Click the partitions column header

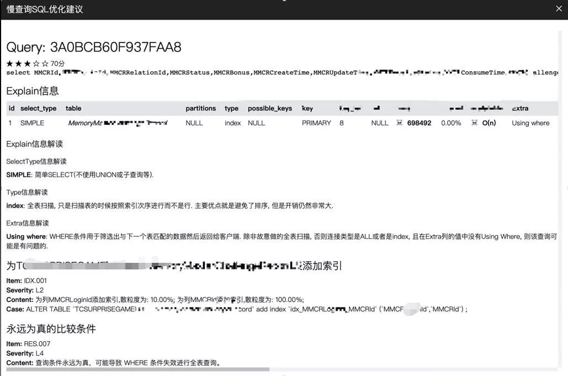200,108
